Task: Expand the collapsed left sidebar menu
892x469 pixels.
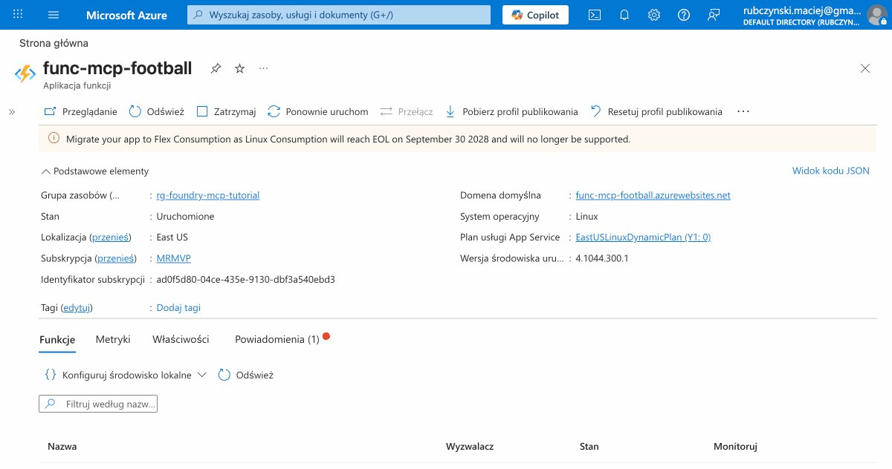Action: pyautogui.click(x=12, y=112)
